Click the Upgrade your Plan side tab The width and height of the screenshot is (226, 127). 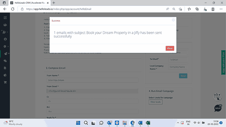(224, 62)
